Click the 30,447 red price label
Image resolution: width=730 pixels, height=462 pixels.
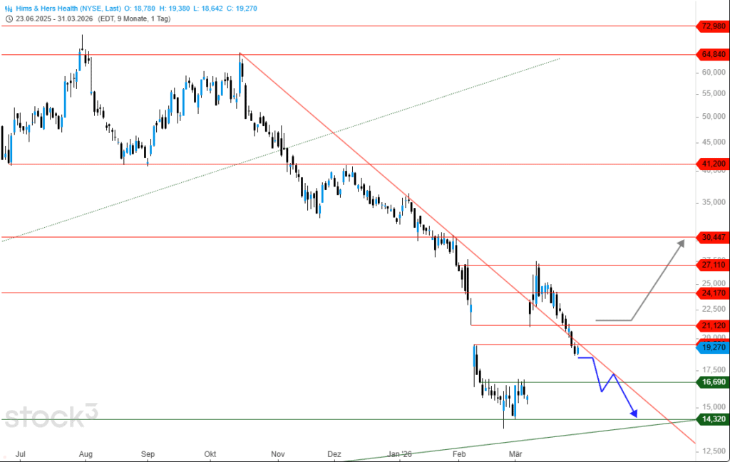click(x=712, y=237)
